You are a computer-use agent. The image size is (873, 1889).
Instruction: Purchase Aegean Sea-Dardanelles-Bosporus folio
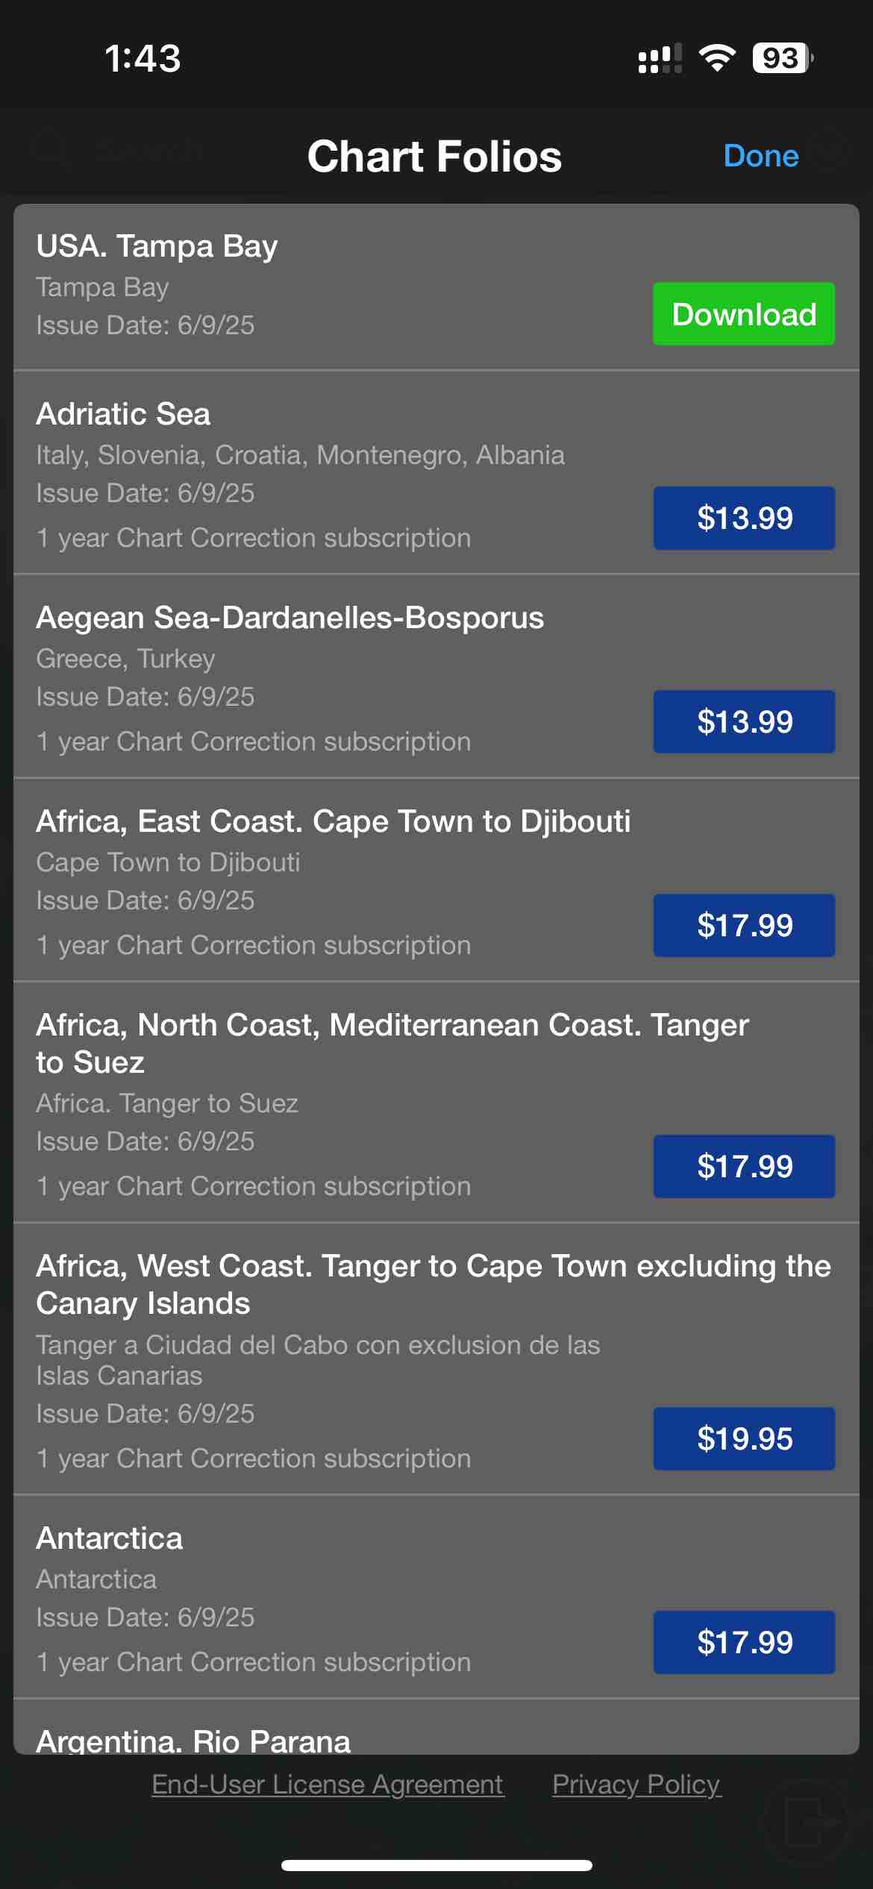pos(744,721)
